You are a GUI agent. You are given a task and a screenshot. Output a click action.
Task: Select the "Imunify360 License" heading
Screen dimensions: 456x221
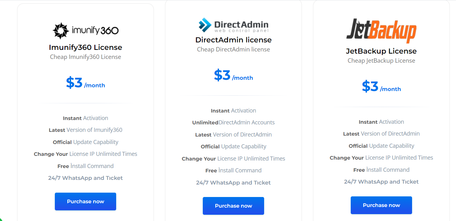(85, 47)
